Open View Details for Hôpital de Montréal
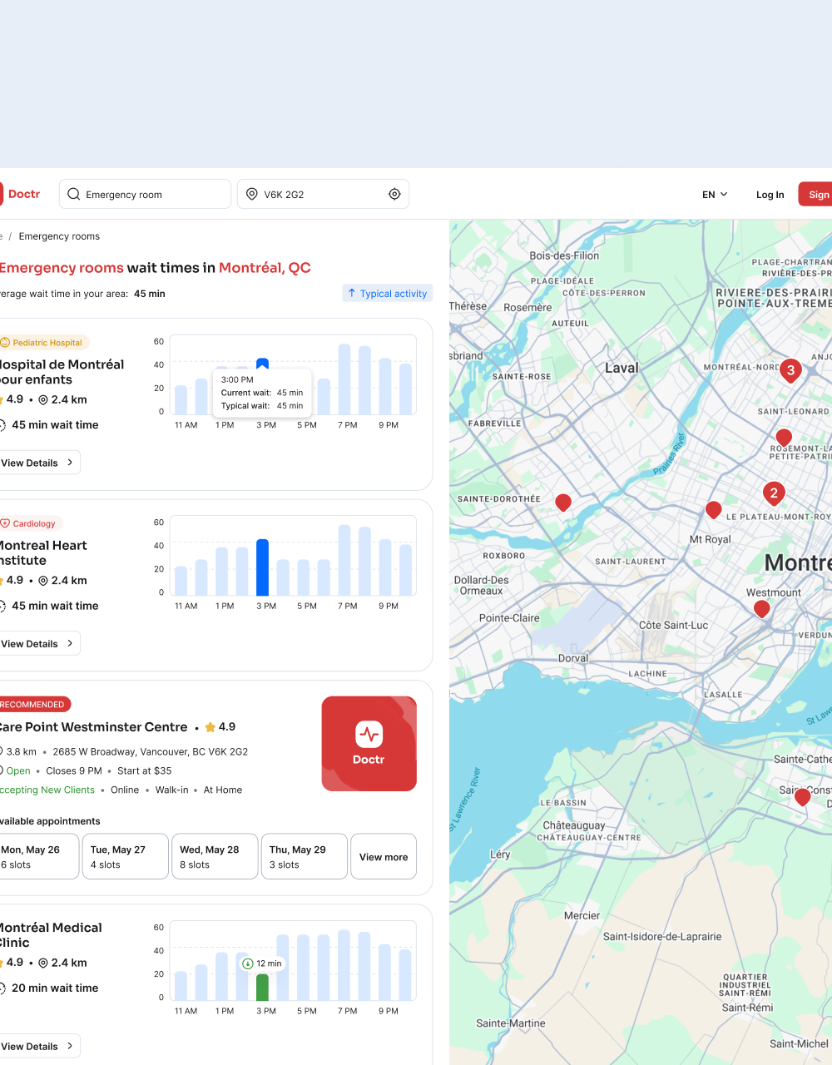832x1065 pixels. (x=38, y=463)
